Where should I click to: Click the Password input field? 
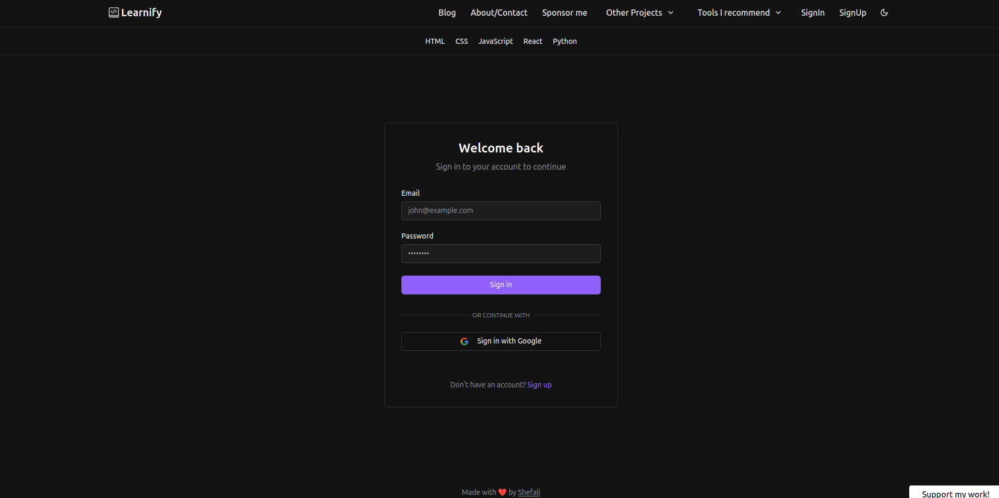coord(501,254)
